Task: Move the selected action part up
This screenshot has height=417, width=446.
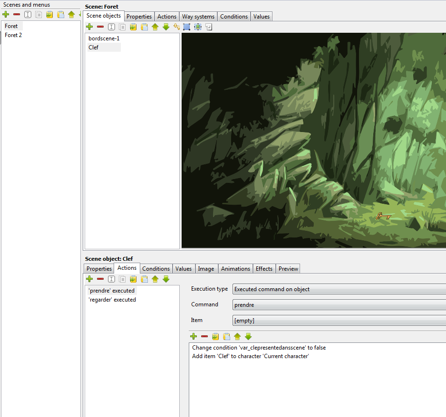Action: coord(237,337)
